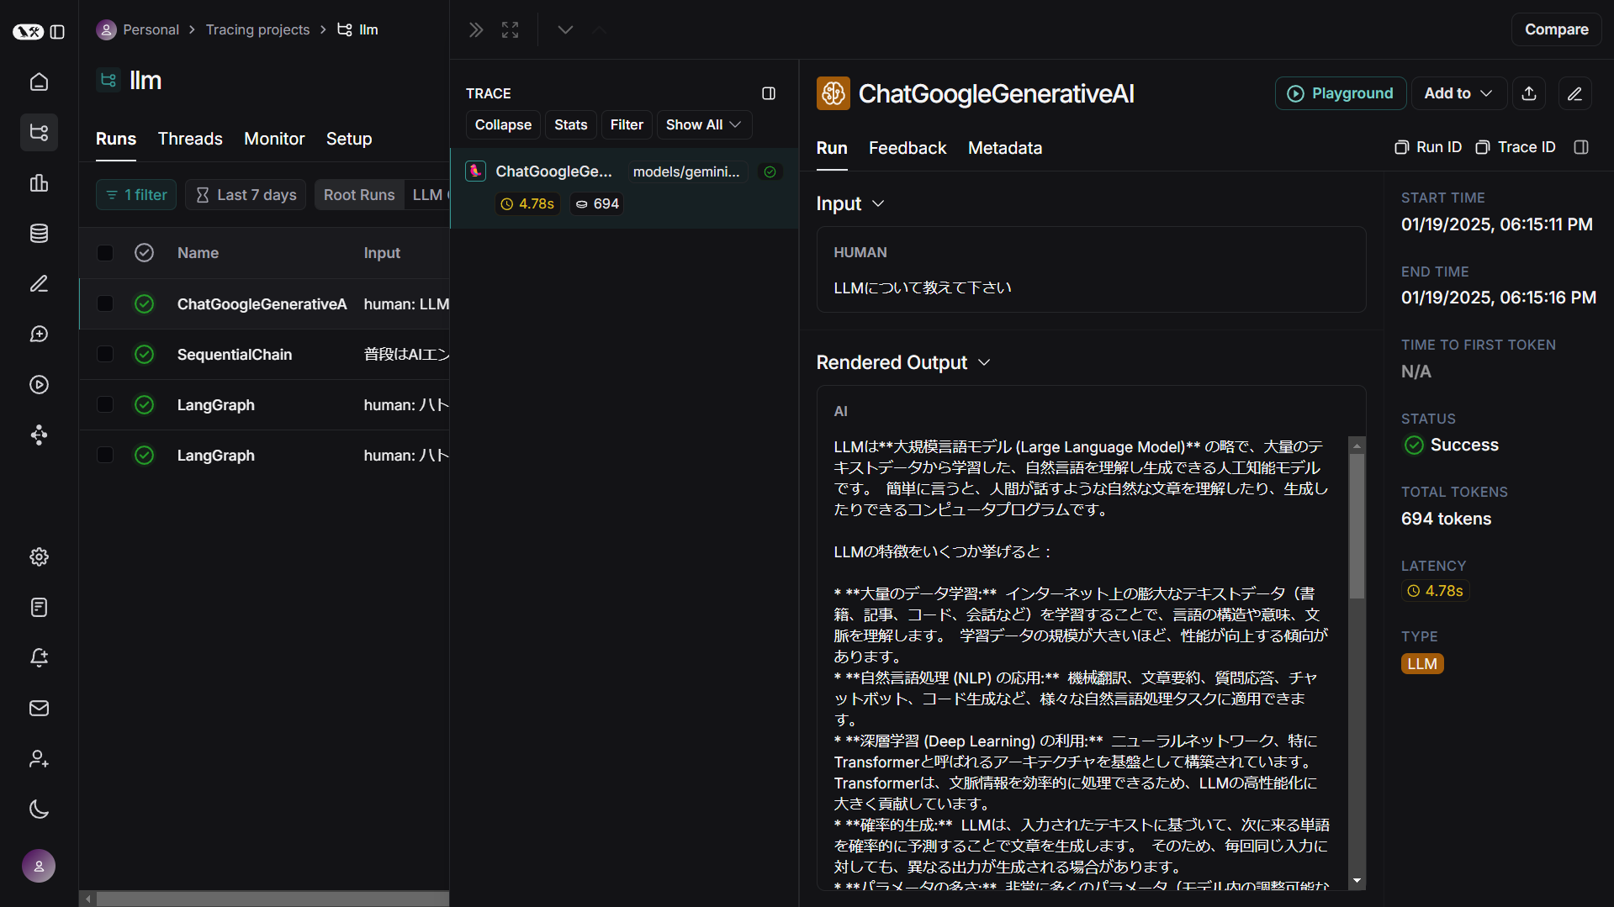This screenshot has height=907, width=1614.
Task: Open Settings gear in sidebar
Action: [39, 556]
